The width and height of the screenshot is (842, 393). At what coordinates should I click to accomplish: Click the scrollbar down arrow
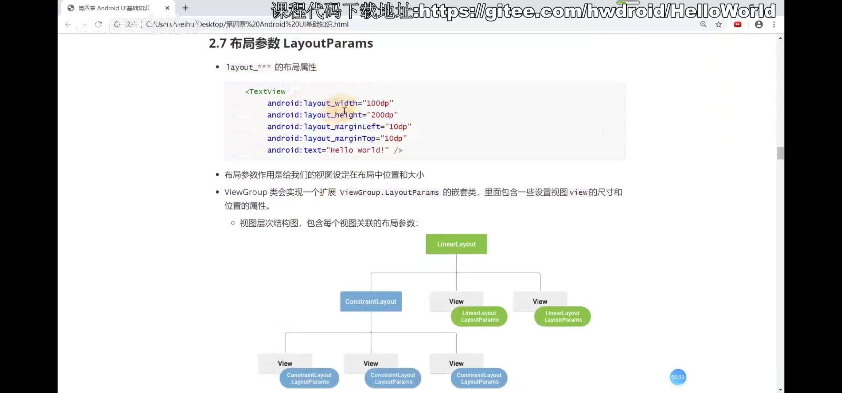click(x=780, y=389)
